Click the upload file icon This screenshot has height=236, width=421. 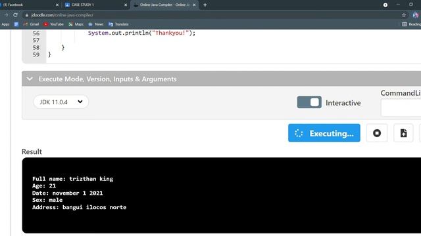(403, 133)
